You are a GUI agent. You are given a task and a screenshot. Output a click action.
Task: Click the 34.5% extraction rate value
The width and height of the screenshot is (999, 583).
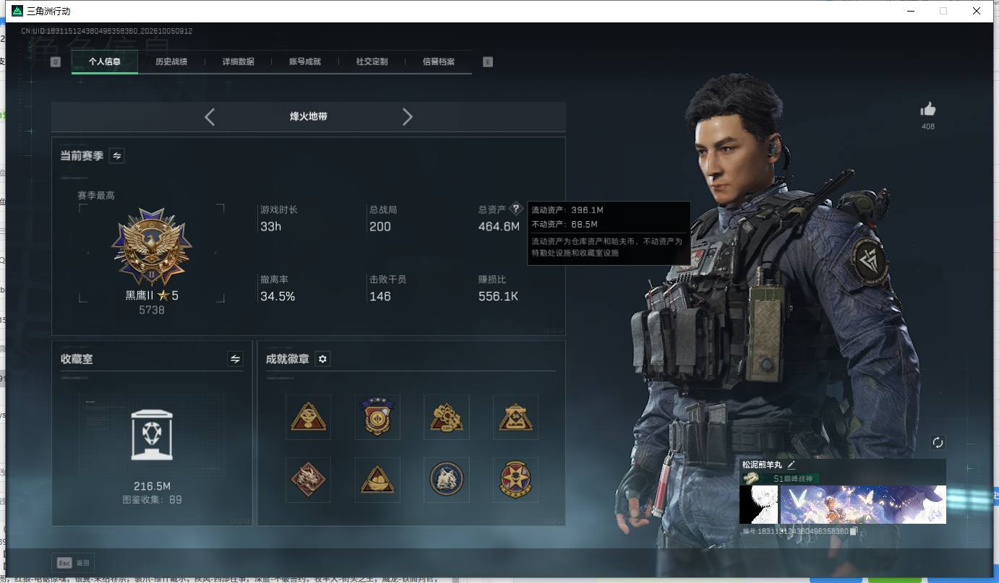(278, 296)
